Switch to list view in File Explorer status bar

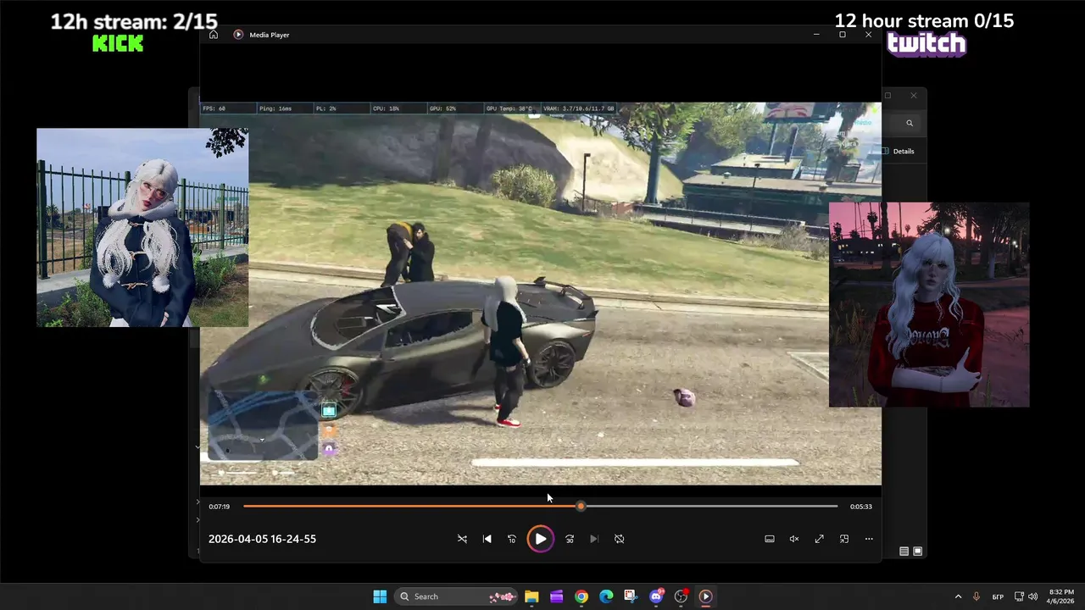pos(904,551)
